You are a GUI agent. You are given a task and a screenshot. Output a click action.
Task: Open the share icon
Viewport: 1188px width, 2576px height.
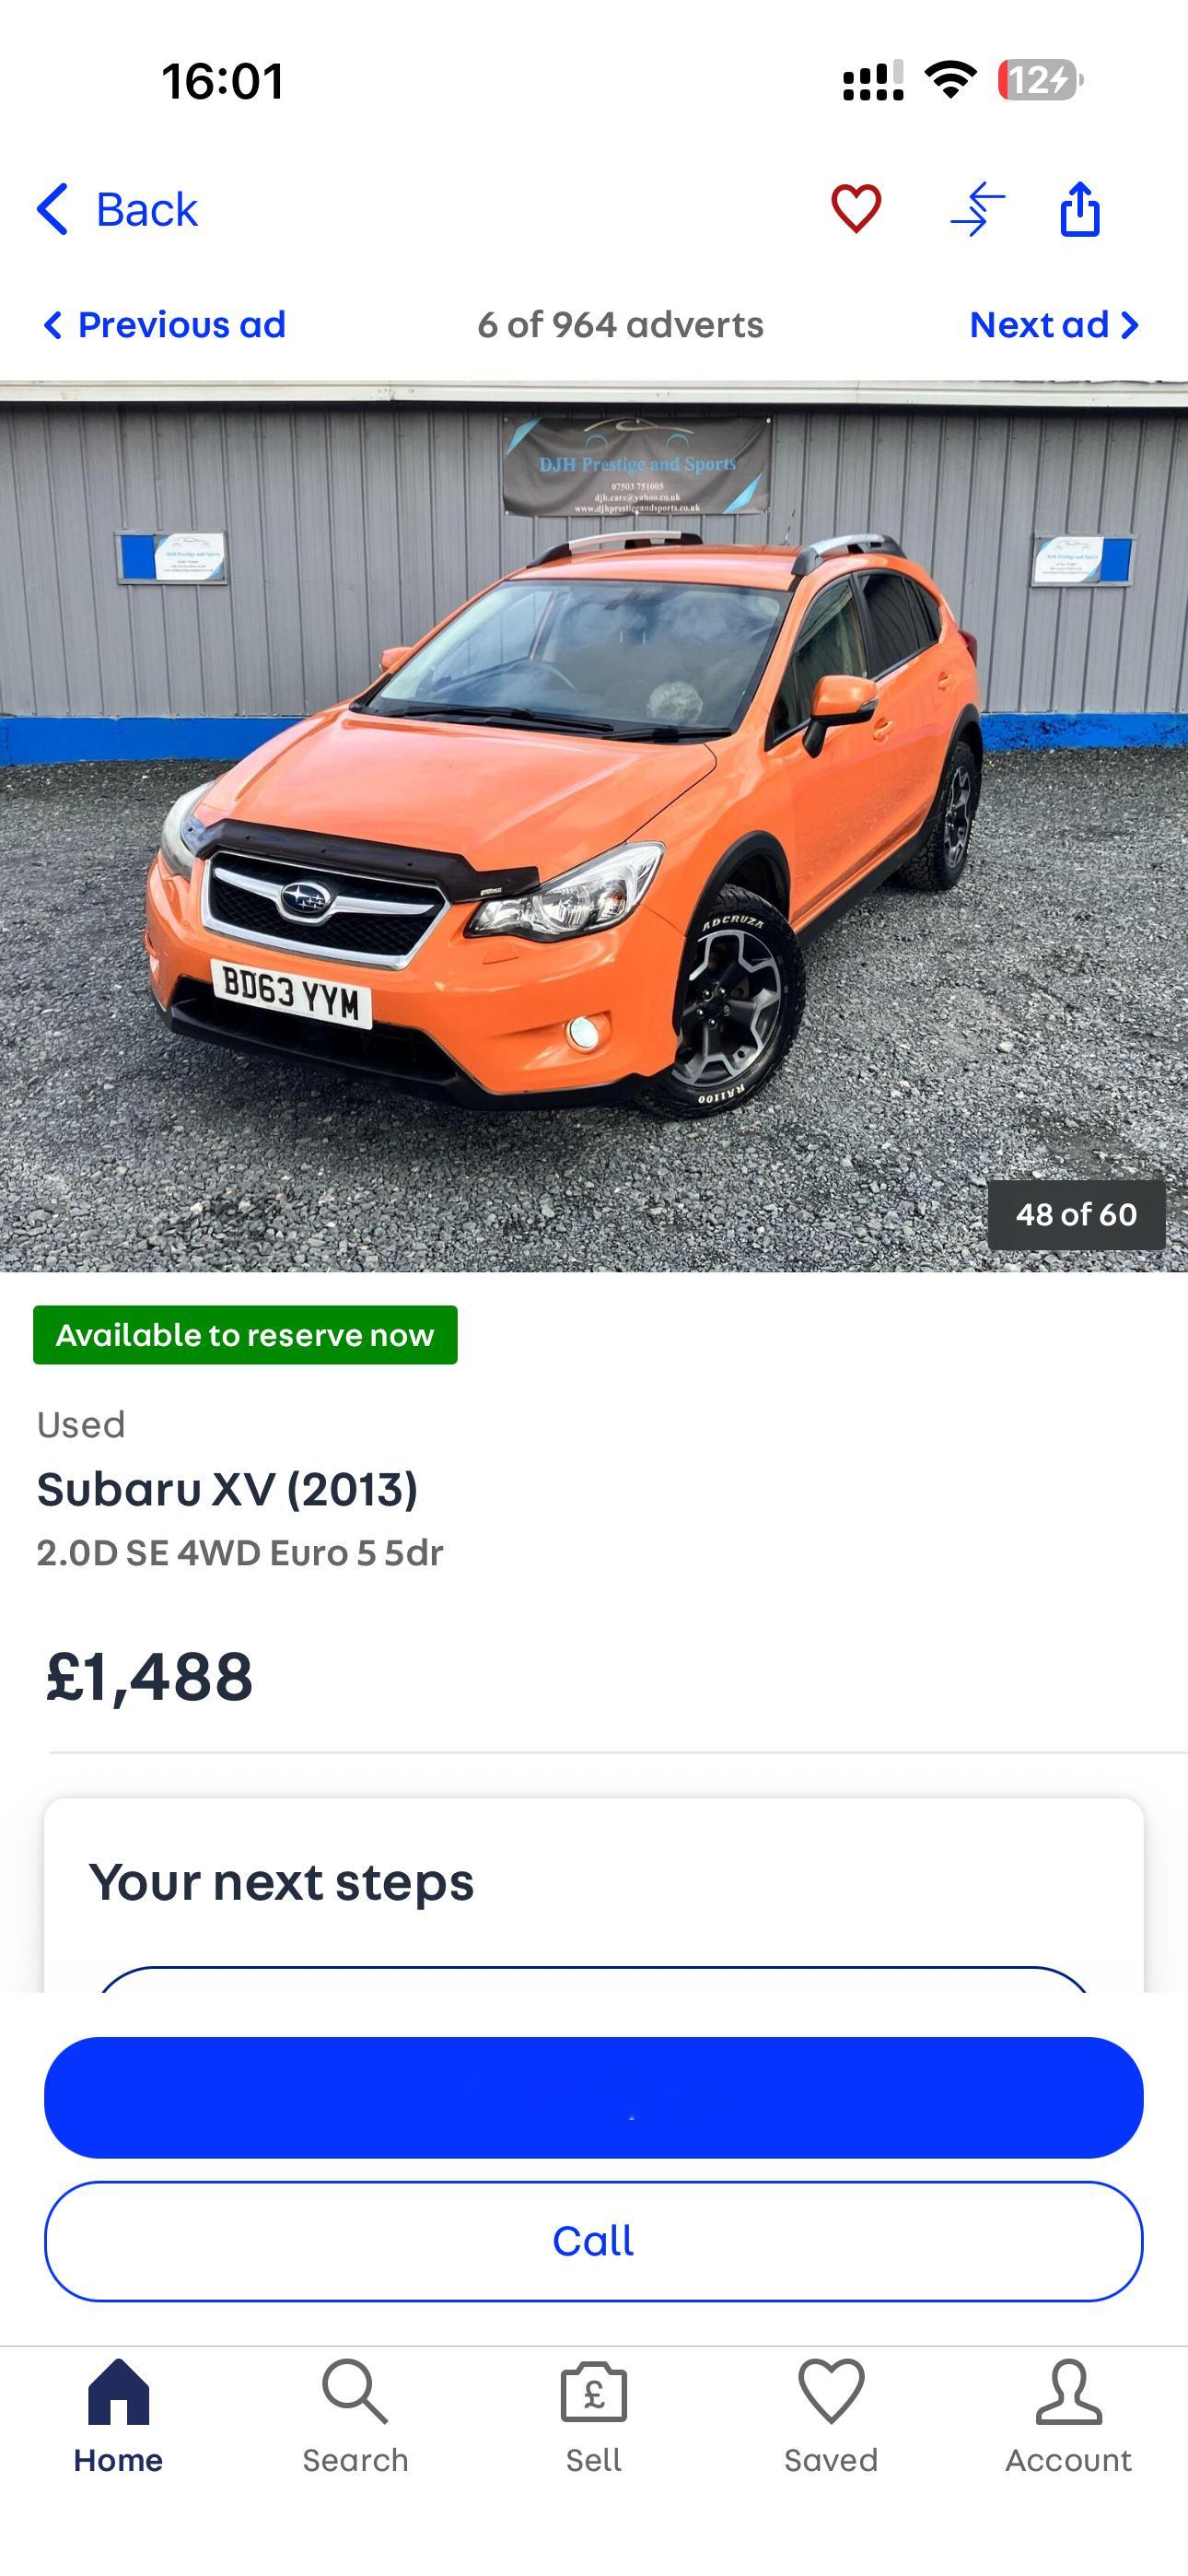[x=1082, y=209]
